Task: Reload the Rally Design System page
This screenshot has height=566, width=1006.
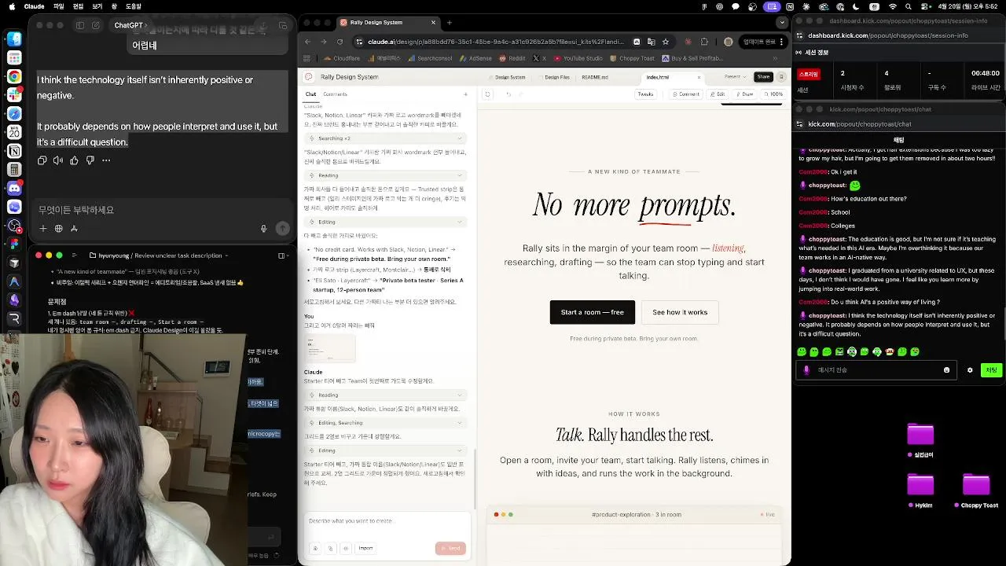Action: pos(340,42)
